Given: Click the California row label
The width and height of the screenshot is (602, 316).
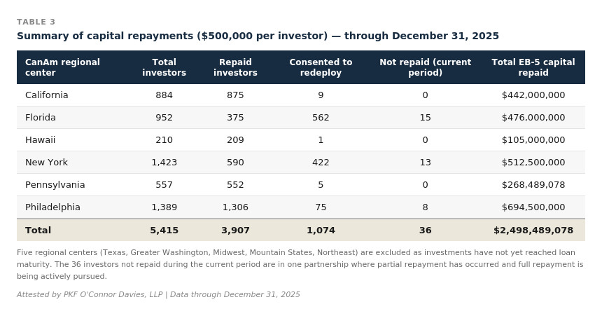Looking at the screenshot, I should pyautogui.click(x=47, y=95).
